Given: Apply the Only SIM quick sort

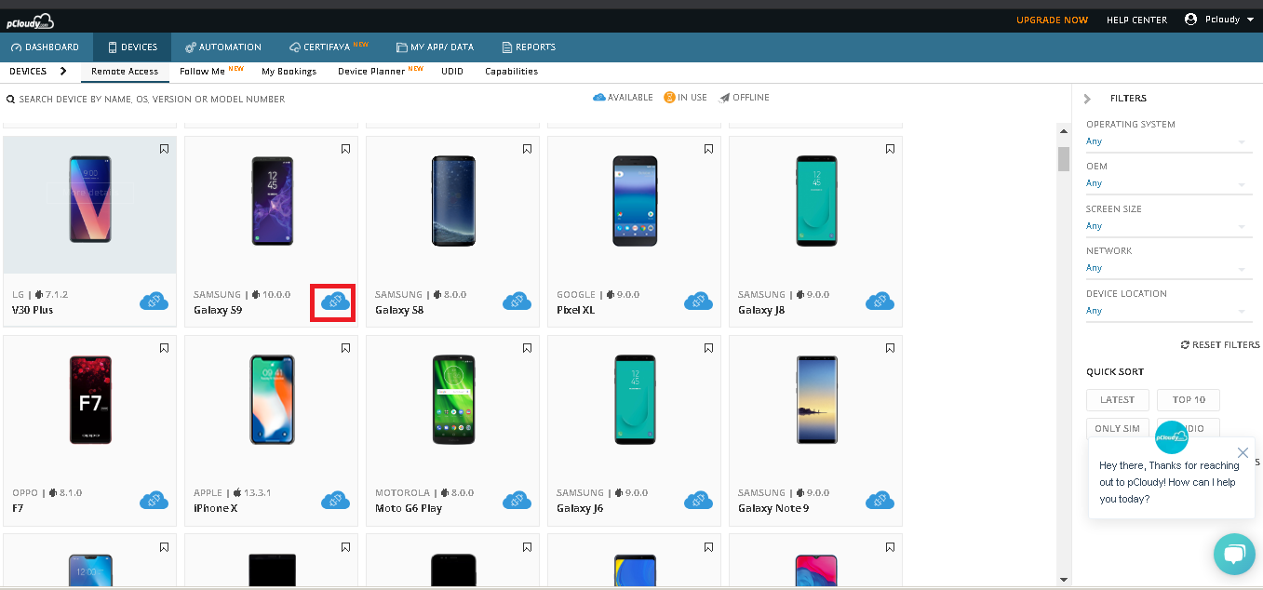Looking at the screenshot, I should (1117, 429).
